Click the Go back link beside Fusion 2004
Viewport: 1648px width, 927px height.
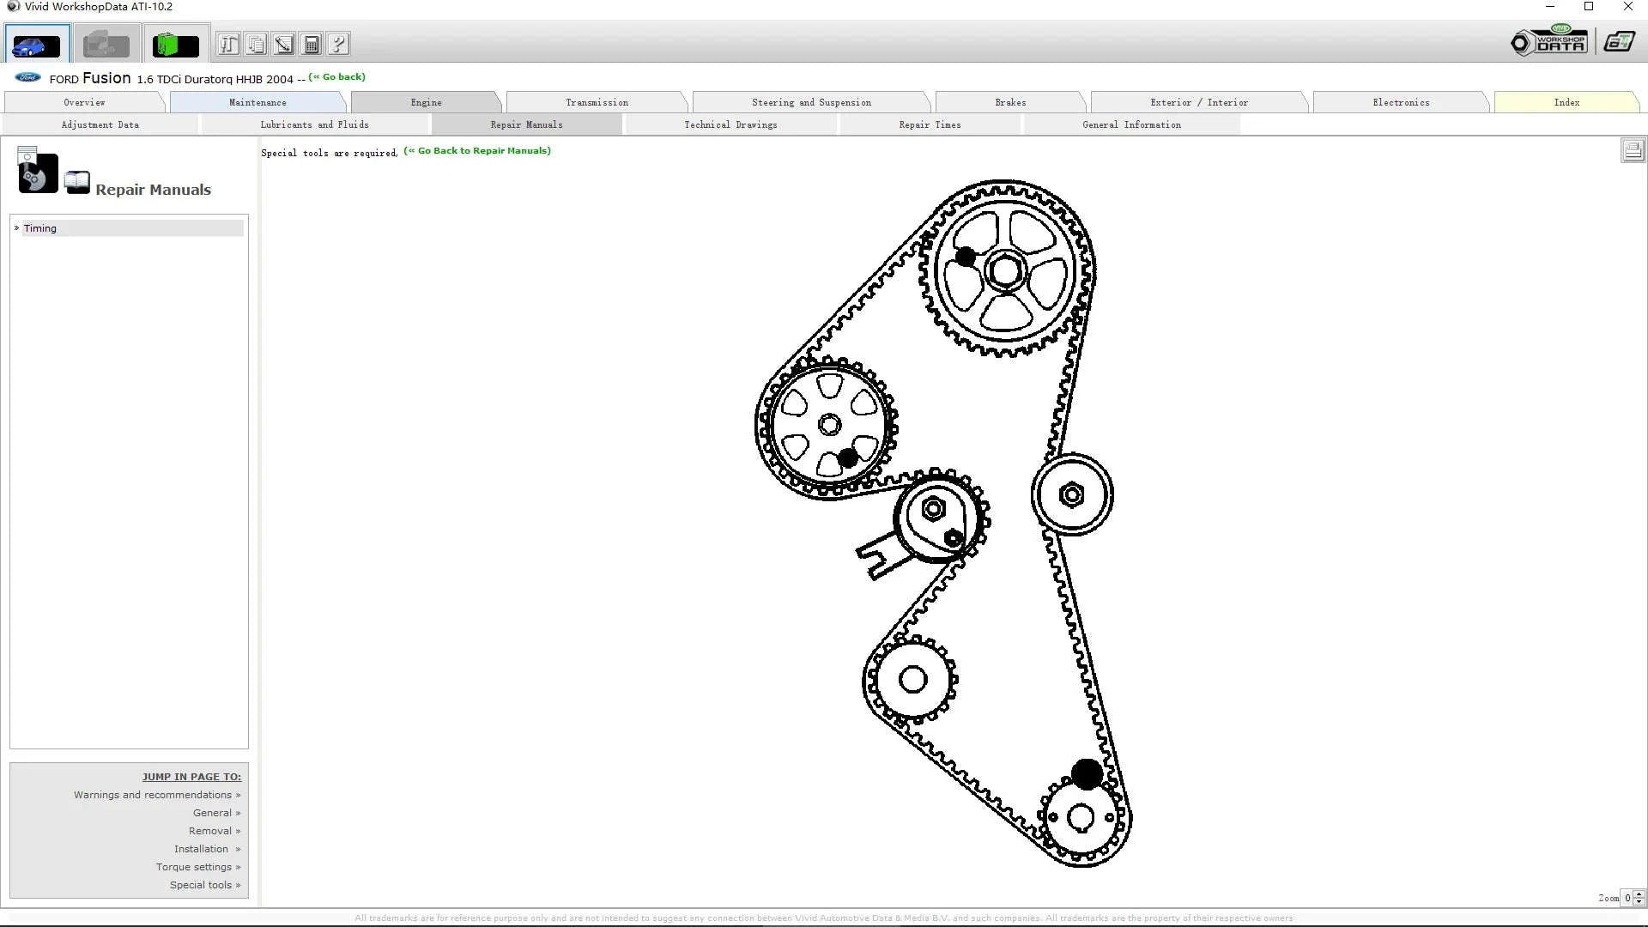(337, 76)
